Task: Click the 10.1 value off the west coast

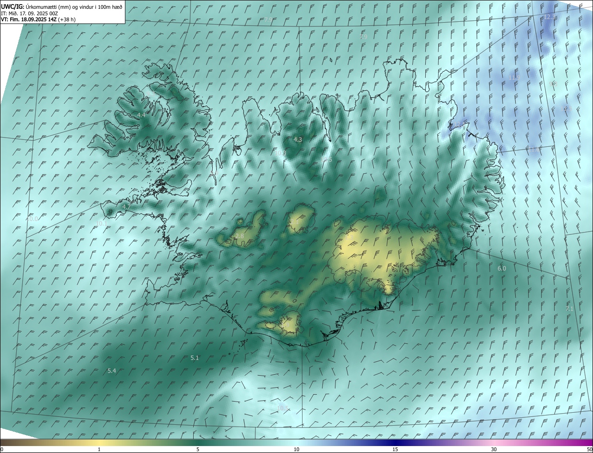Action: coord(101,223)
